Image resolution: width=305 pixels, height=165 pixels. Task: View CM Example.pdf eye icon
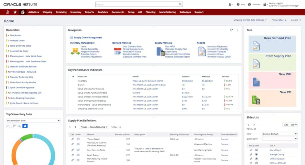(x=256, y=159)
